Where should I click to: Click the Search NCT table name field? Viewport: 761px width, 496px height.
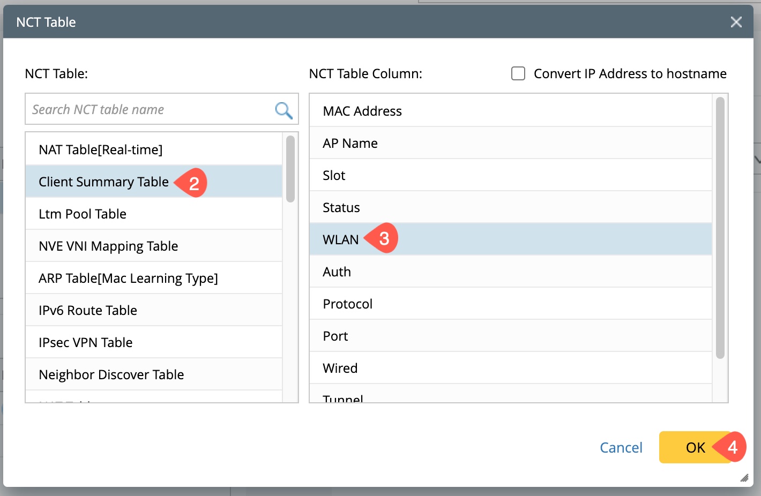pyautogui.click(x=150, y=110)
